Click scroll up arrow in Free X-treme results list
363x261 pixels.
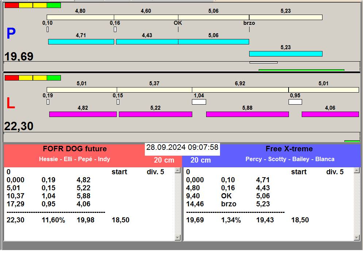(x=357, y=171)
